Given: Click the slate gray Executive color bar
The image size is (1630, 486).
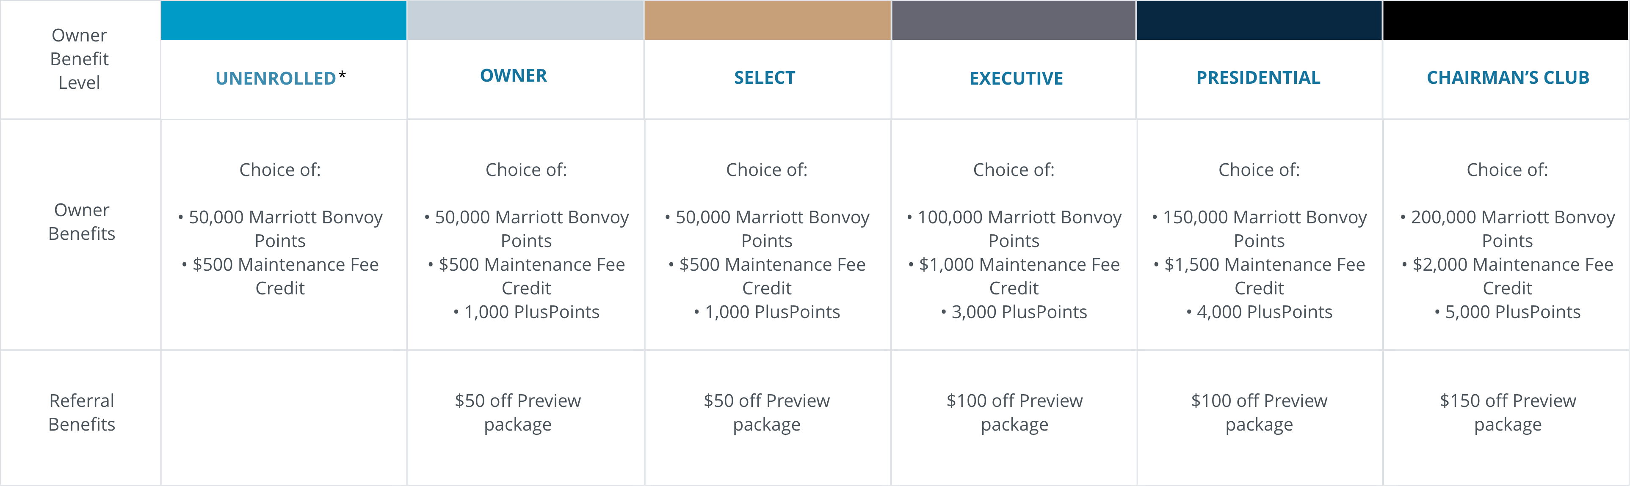Looking at the screenshot, I should [x=1014, y=20].
